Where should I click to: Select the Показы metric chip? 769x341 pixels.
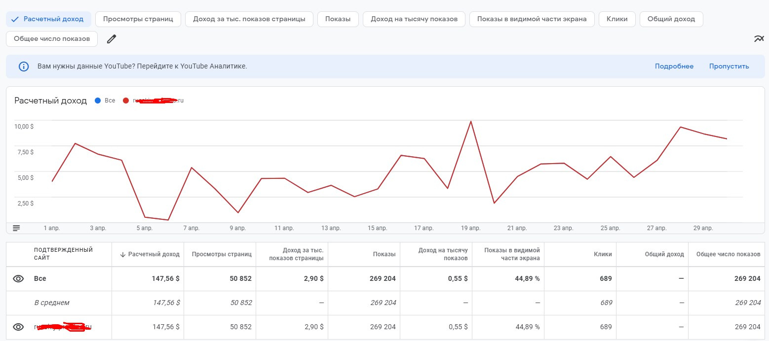click(x=338, y=19)
